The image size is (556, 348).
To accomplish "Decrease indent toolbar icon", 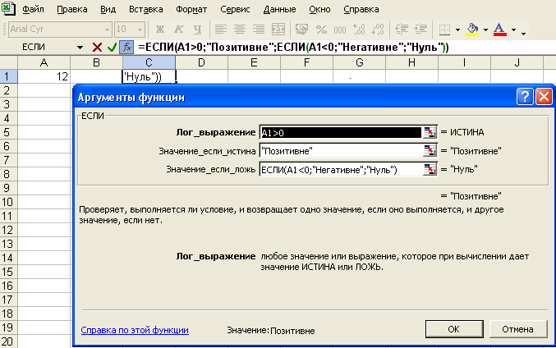I will pyautogui.click(x=402, y=30).
